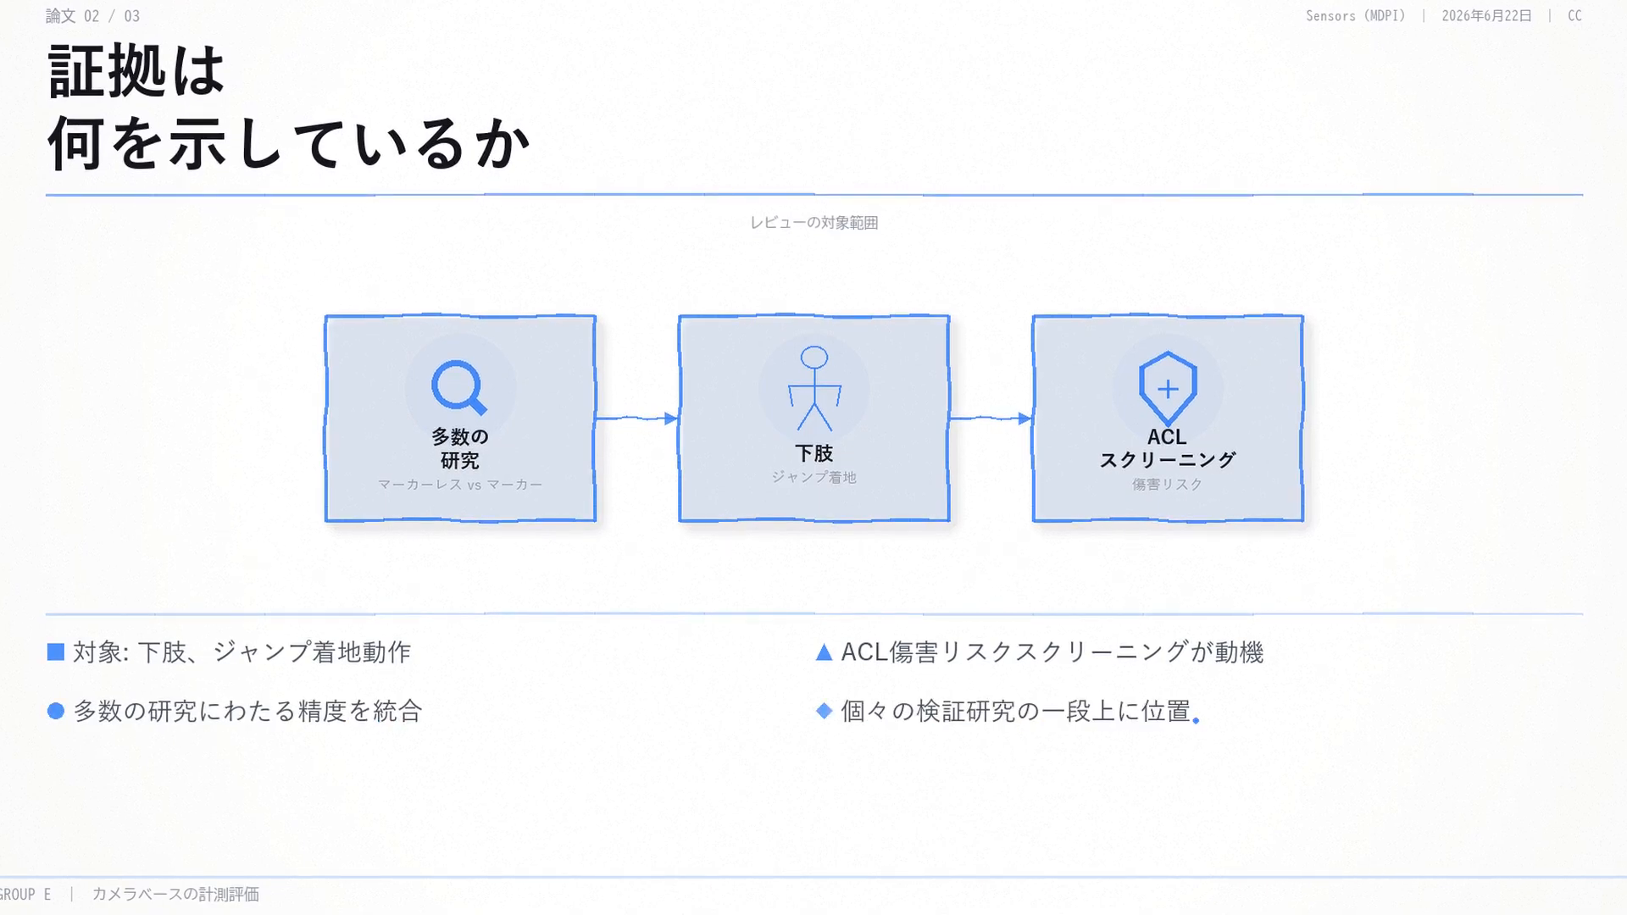Click the CC label in the header

(1574, 16)
